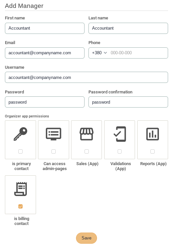Image resolution: width=173 pixels, height=248 pixels.
Task: Check the Sales (App) checkbox
Action: [x=86, y=151]
